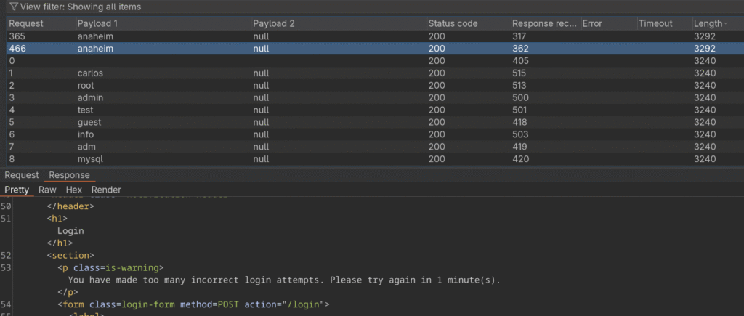744x316 pixels.
Task: Click the Timeout column header
Action: [655, 23]
